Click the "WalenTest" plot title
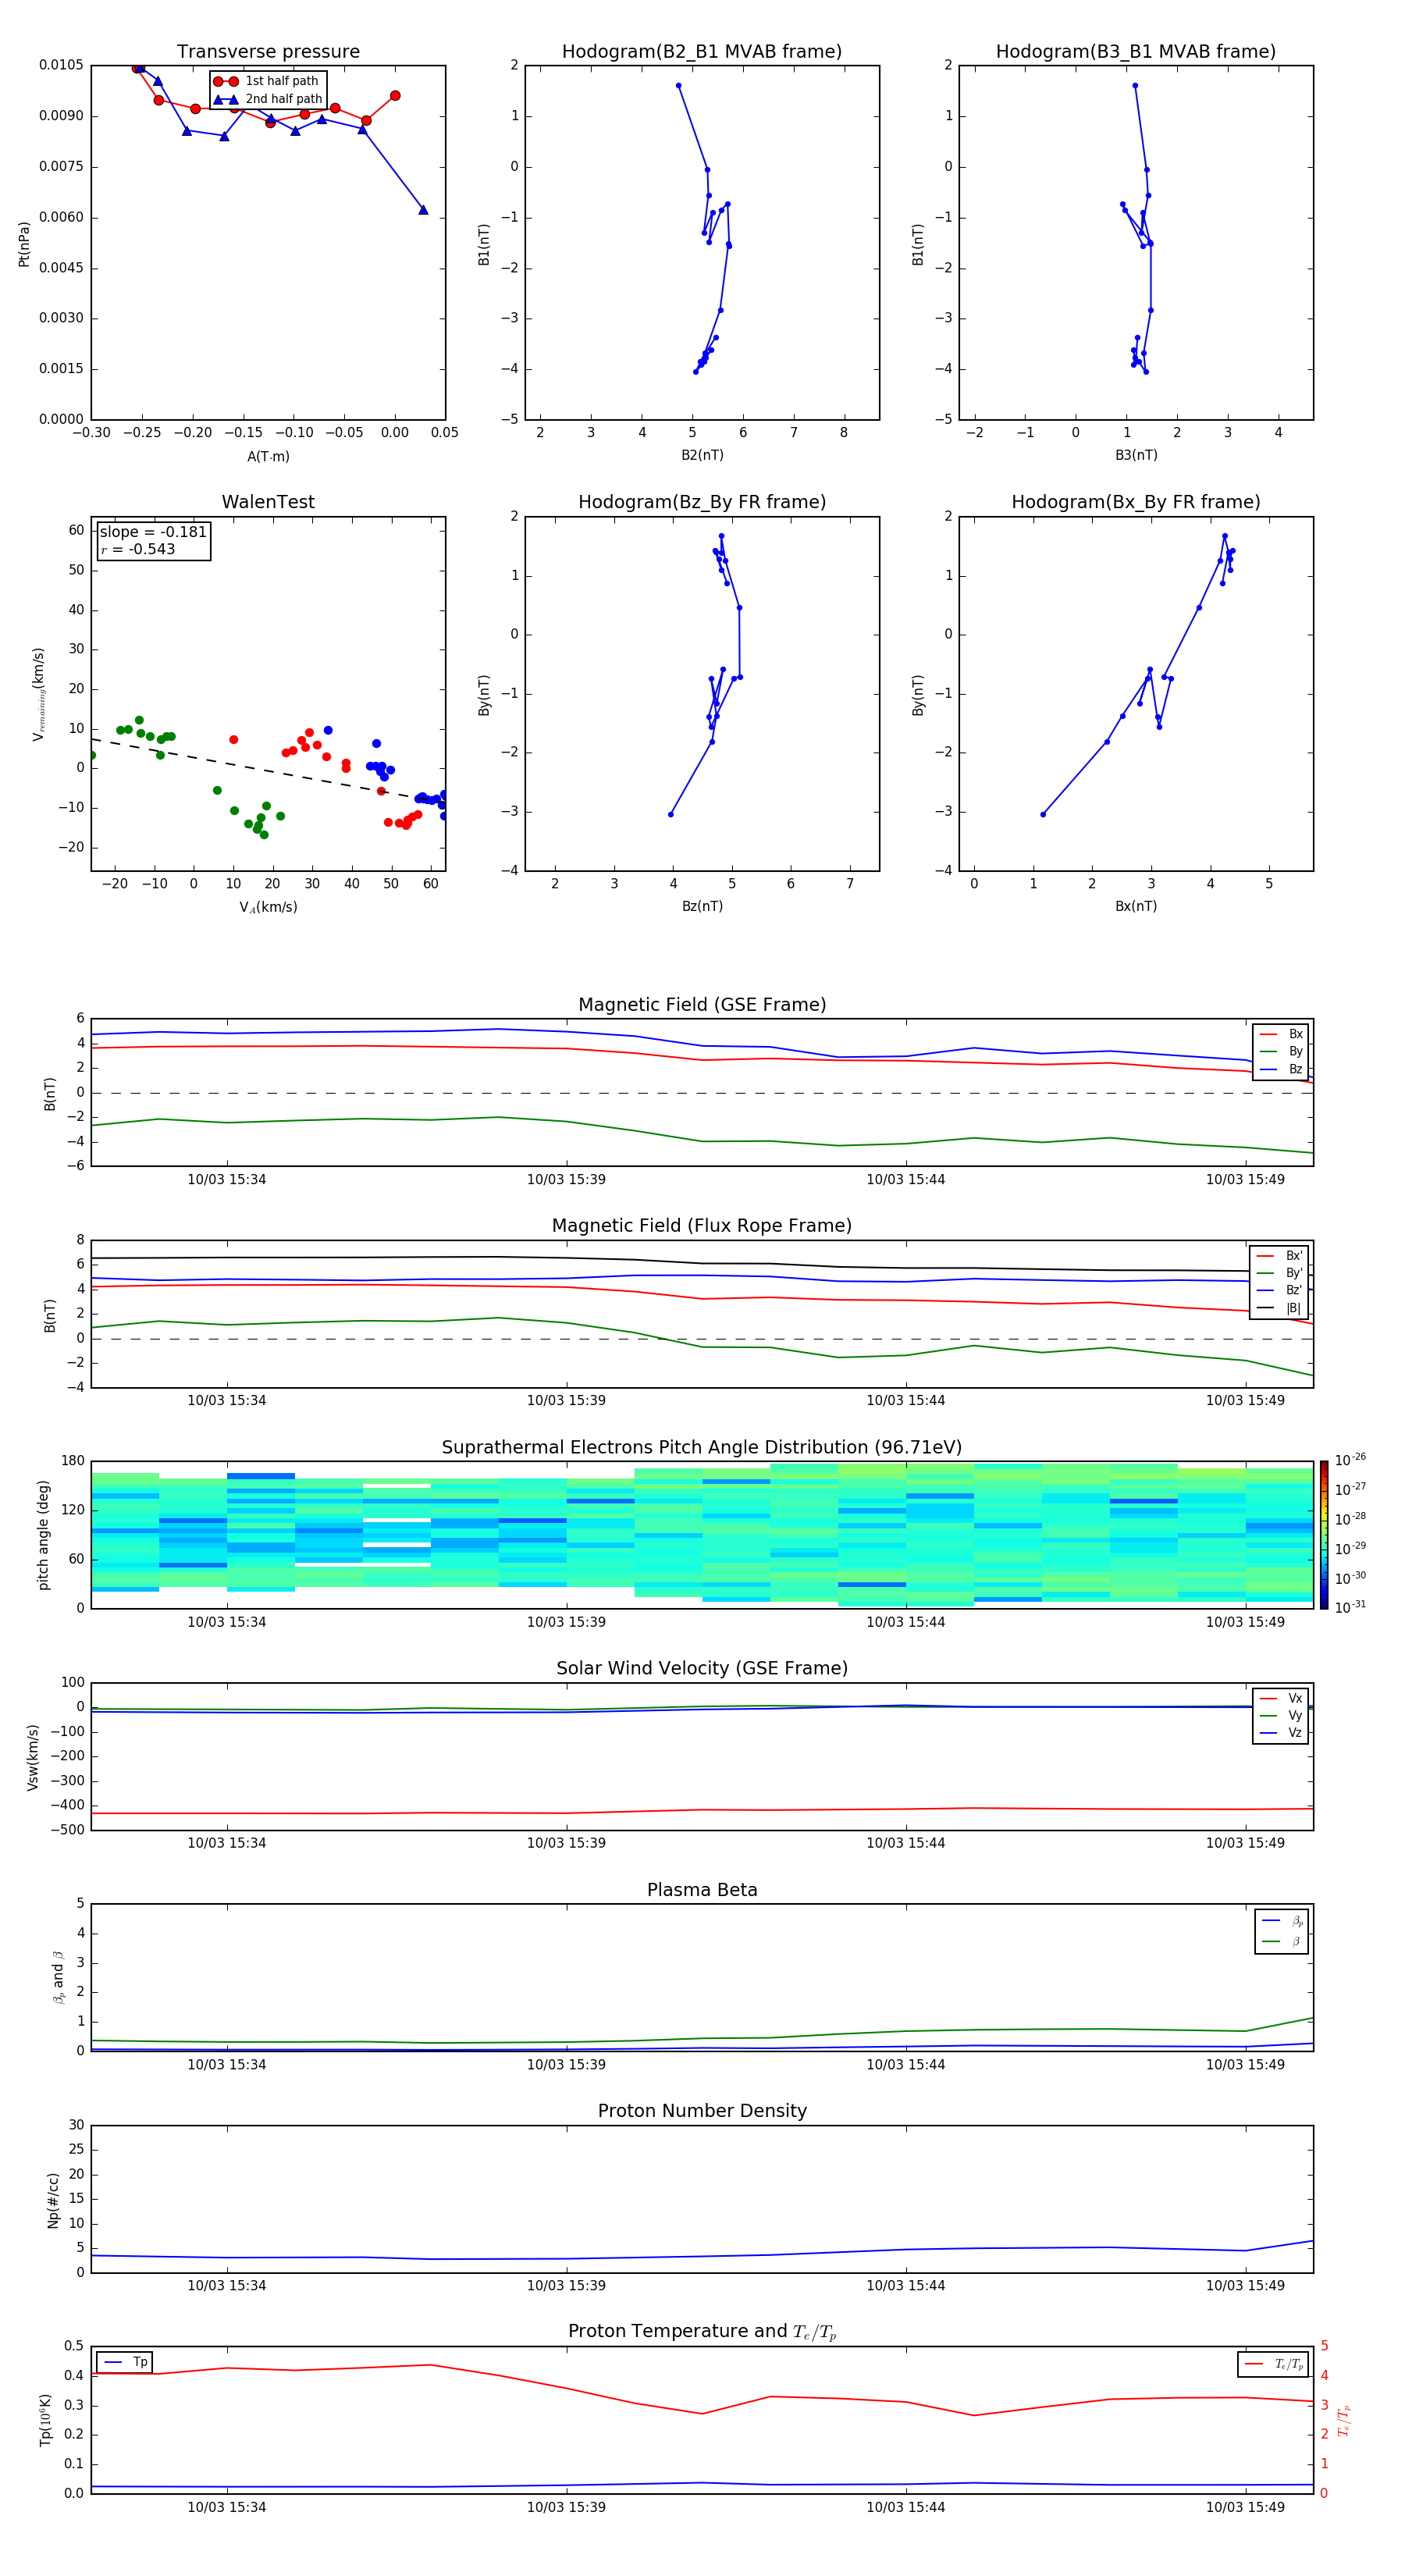The width and height of the screenshot is (1405, 2576). [268, 502]
